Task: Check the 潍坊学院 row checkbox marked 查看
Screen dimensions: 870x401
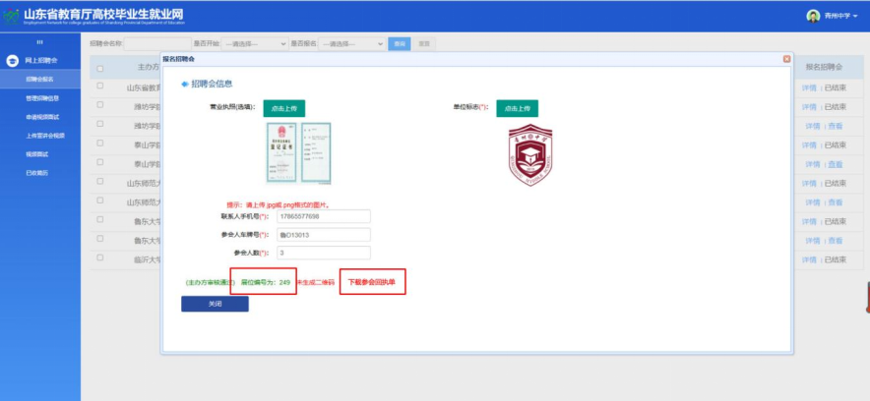Action: [99, 124]
